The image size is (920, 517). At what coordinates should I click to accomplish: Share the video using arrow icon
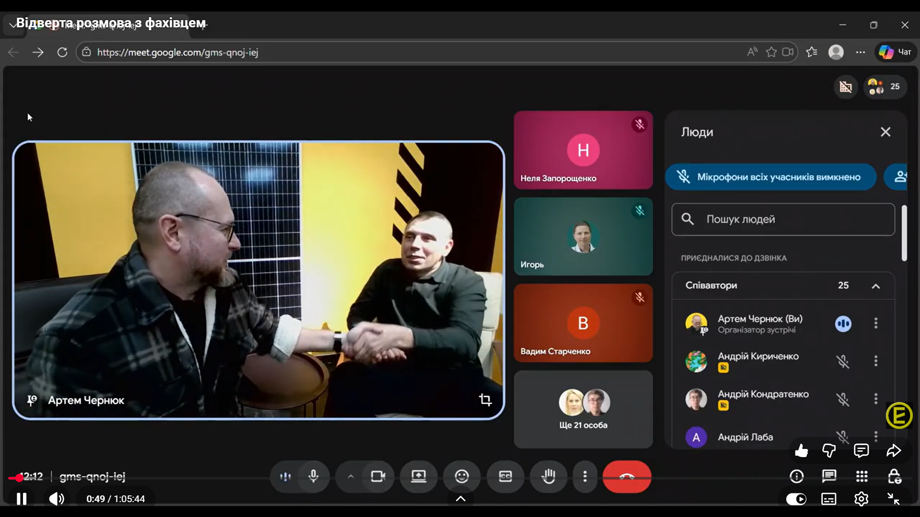[x=894, y=450]
